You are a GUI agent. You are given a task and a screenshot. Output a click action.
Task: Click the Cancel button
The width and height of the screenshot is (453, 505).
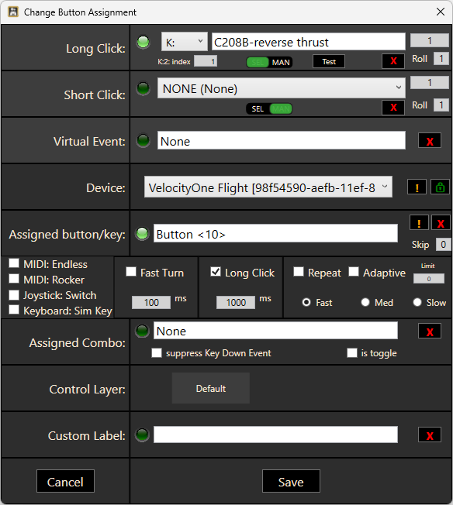[65, 481]
